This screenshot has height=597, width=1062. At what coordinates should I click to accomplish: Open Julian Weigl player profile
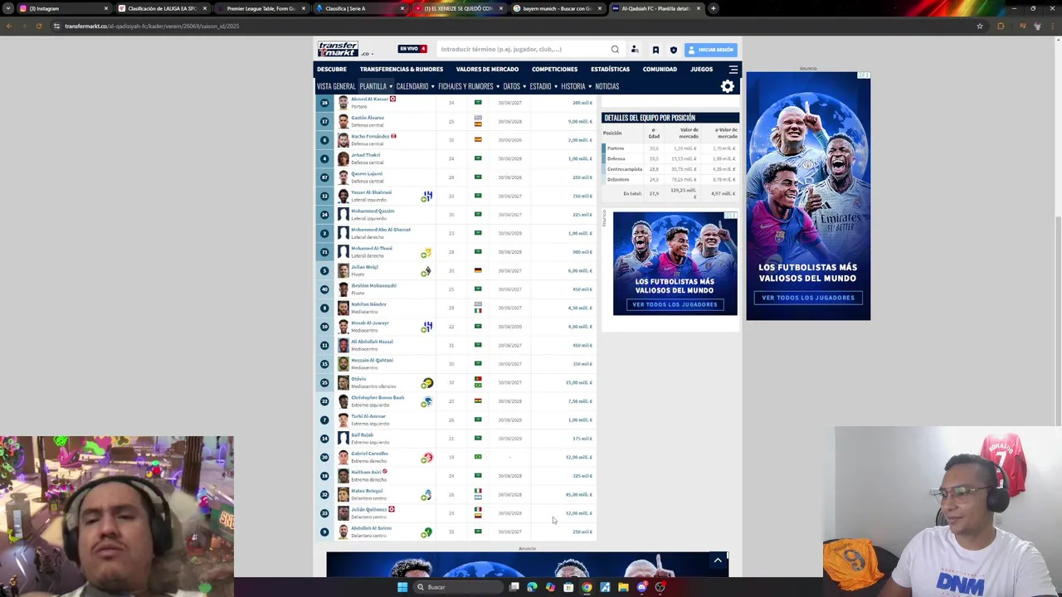(x=364, y=267)
